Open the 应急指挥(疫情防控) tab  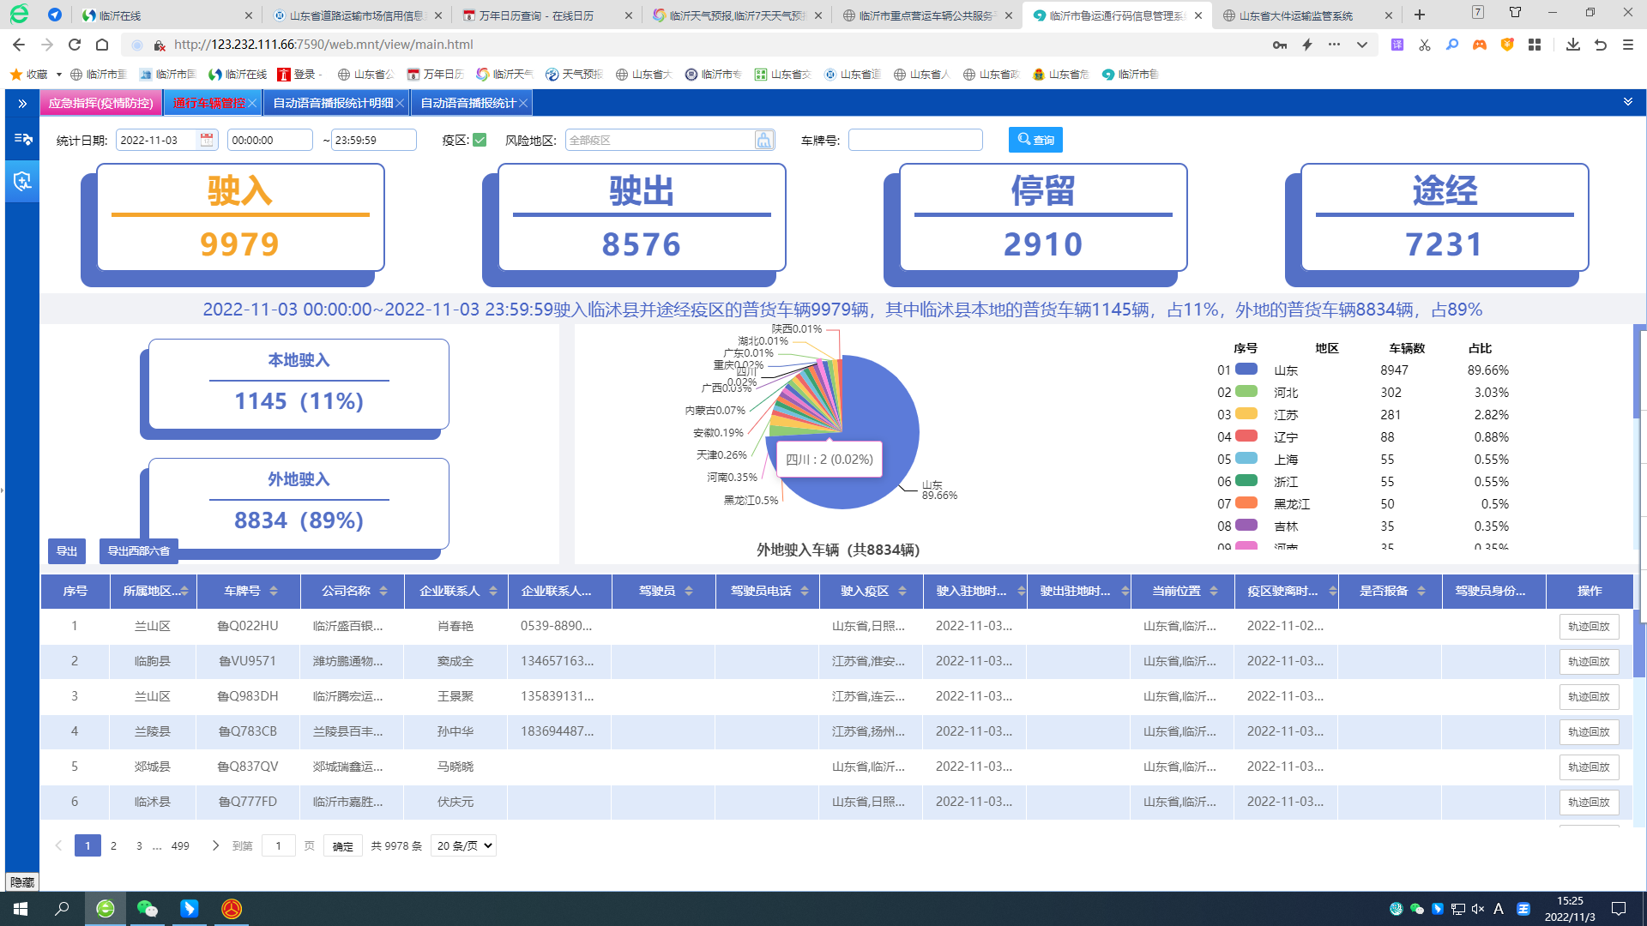[100, 103]
